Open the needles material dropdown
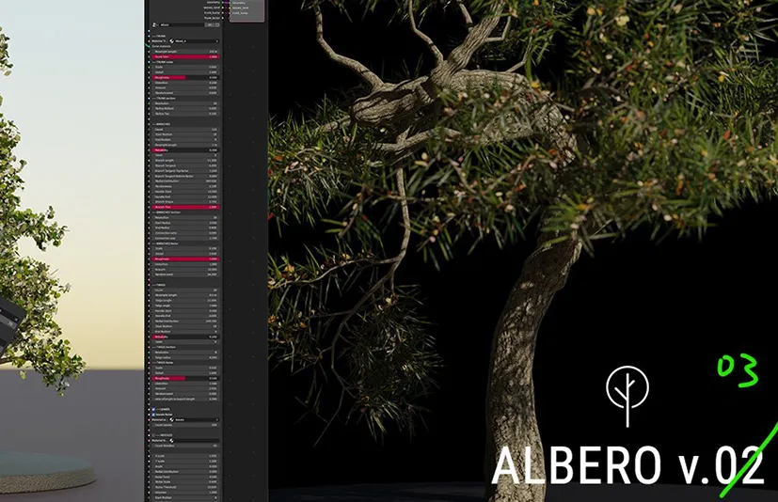Image resolution: width=778 pixels, height=502 pixels. point(194,440)
